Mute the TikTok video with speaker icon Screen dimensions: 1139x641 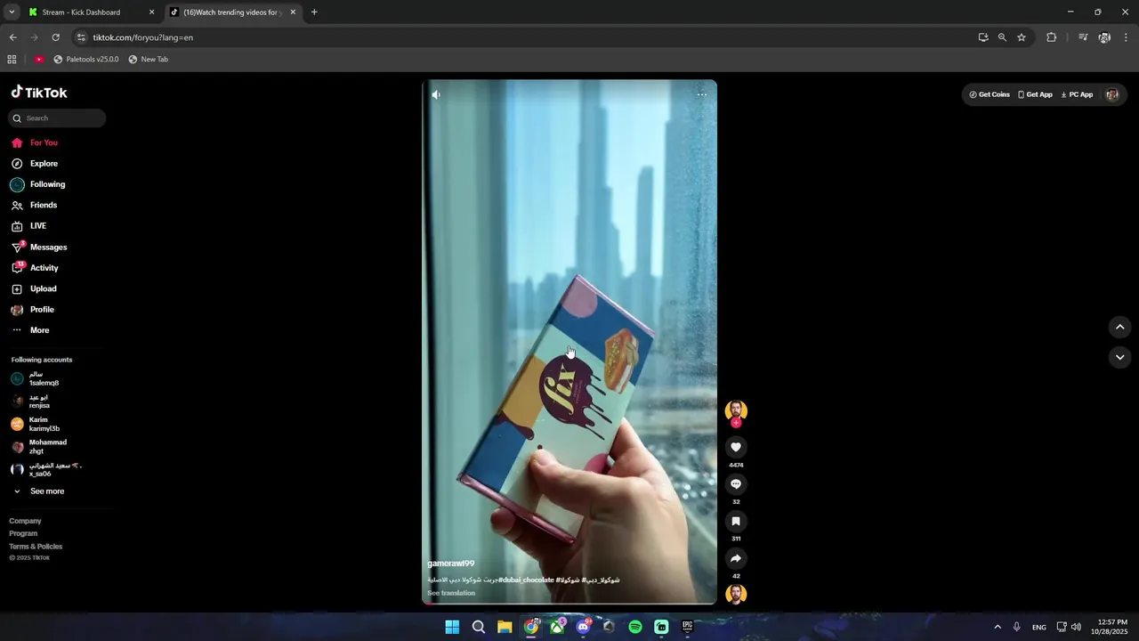tap(436, 94)
